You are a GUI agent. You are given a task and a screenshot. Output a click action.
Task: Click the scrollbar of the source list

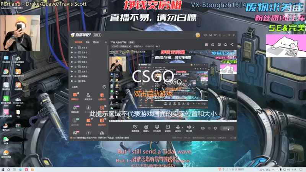tap(108, 58)
